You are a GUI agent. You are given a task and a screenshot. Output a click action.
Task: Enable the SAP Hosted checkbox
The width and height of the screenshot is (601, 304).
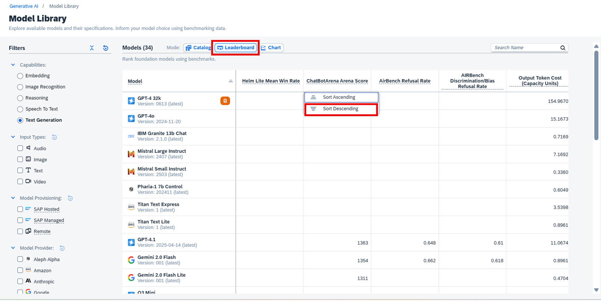point(20,209)
